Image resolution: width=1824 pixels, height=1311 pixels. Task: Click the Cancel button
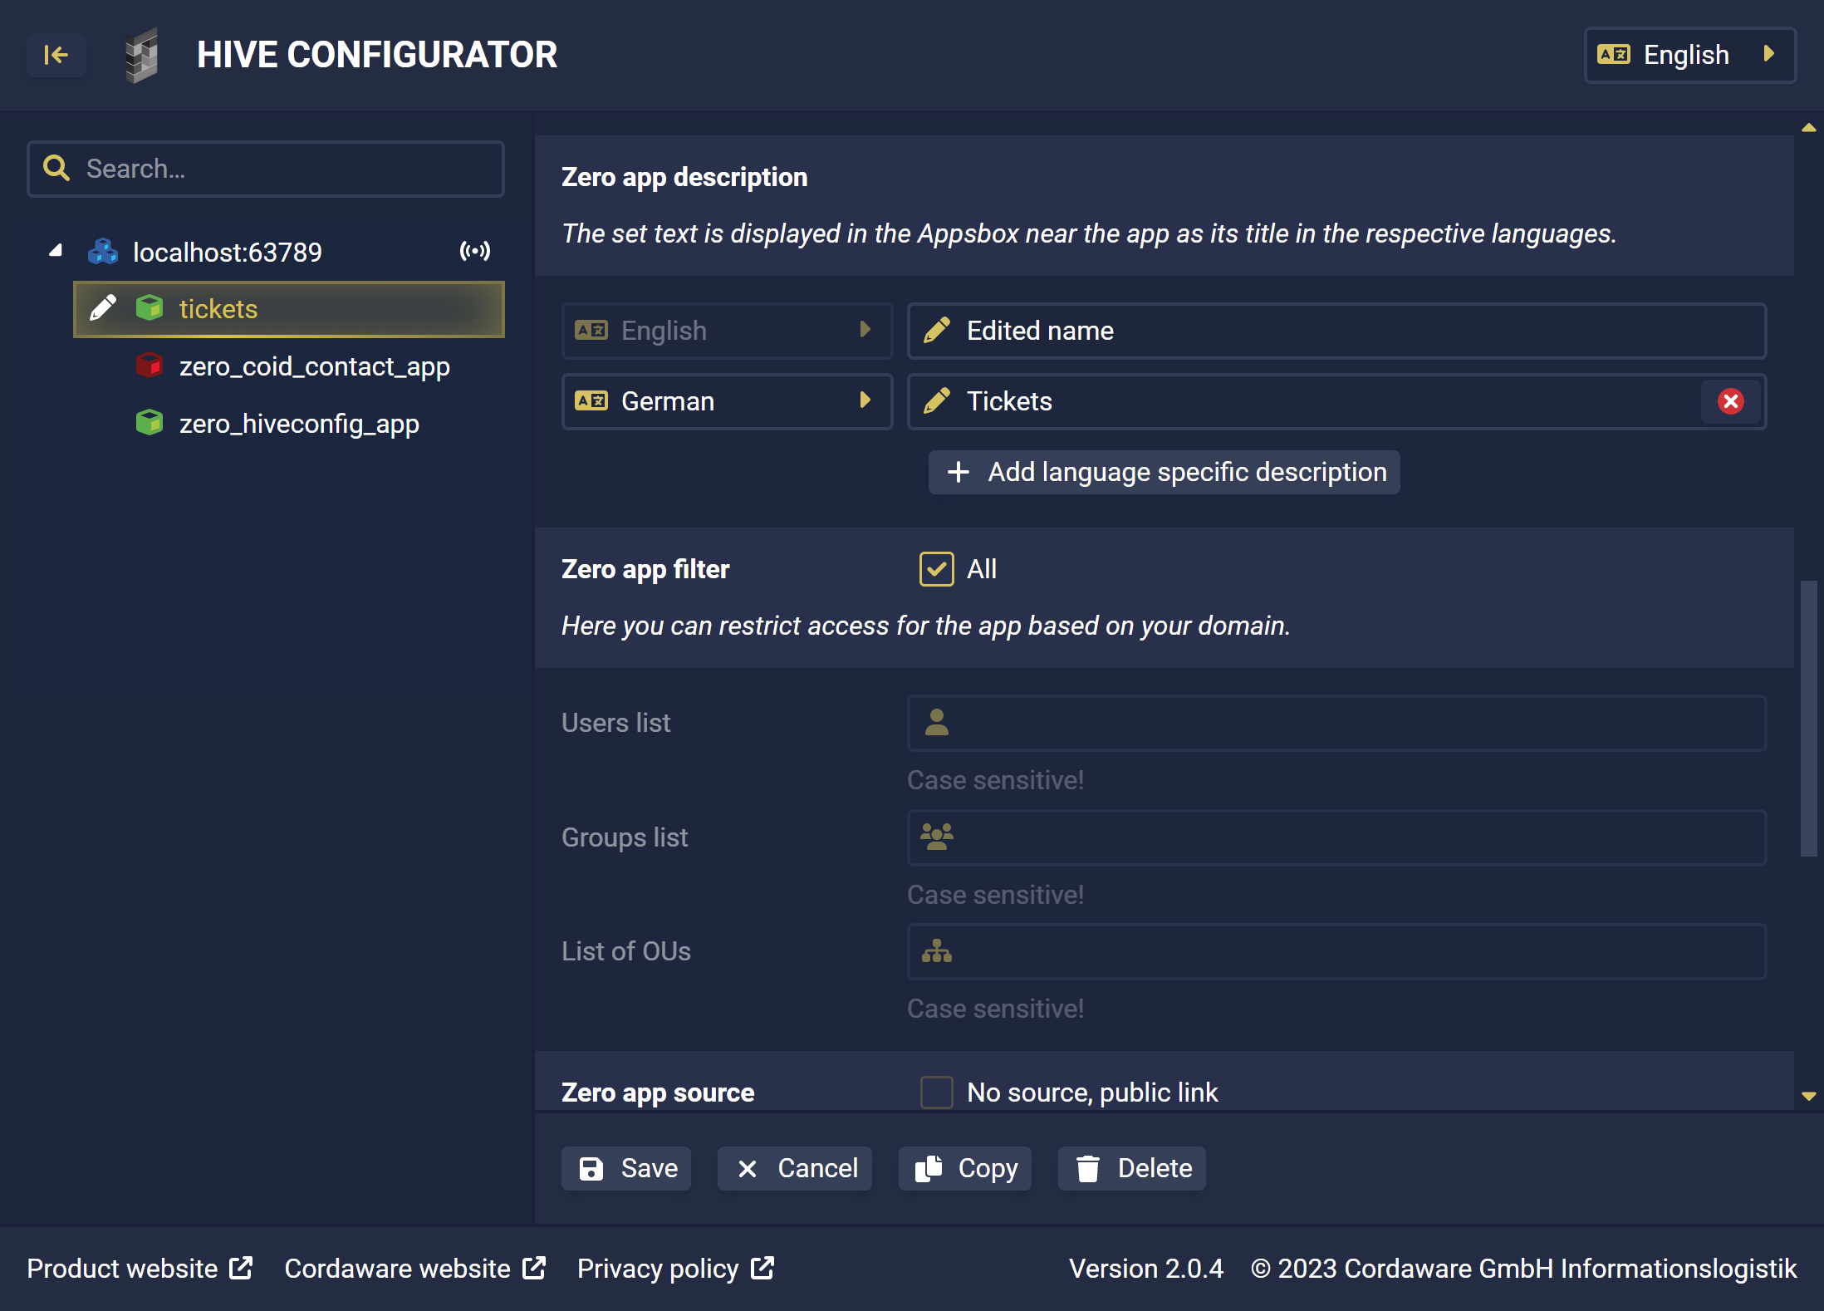click(x=795, y=1168)
